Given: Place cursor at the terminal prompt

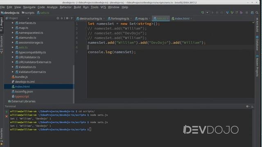Looking at the screenshot, I should [90, 129].
